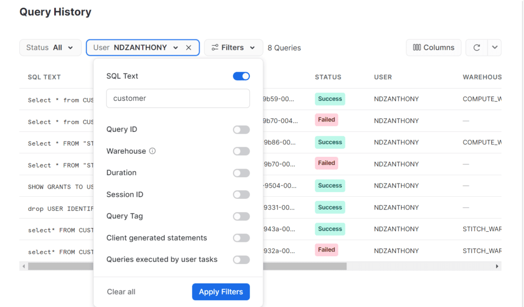Image resolution: width=524 pixels, height=307 pixels.
Task: Click the Filters sliders icon
Action: (215, 48)
